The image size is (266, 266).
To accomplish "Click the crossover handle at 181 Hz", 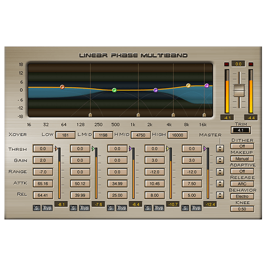I will click(90, 115).
